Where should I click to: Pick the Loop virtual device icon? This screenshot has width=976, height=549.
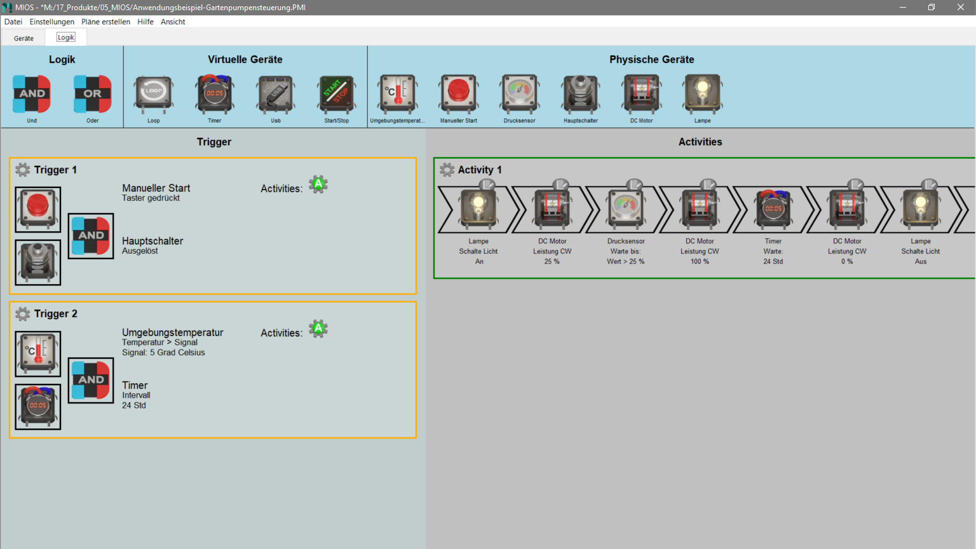tap(154, 94)
